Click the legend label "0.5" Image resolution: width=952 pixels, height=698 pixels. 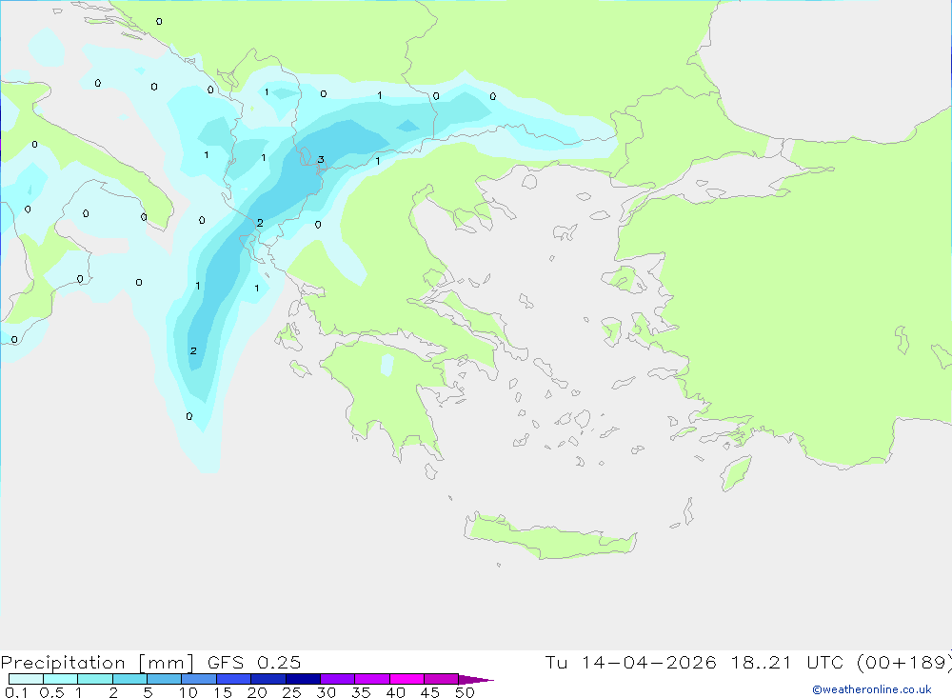(x=52, y=692)
